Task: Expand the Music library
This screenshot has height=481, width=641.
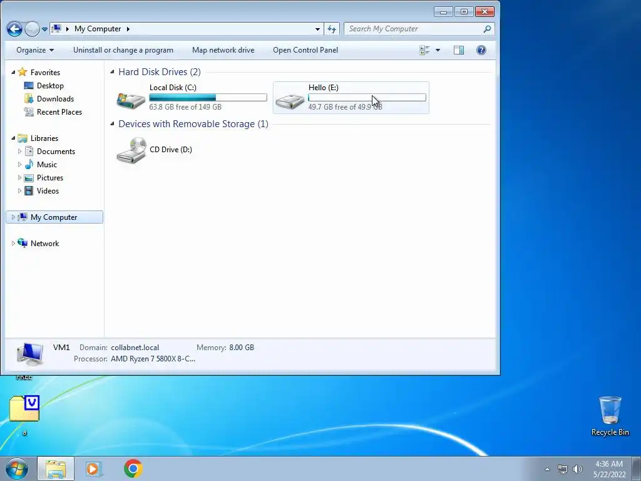Action: tap(19, 165)
